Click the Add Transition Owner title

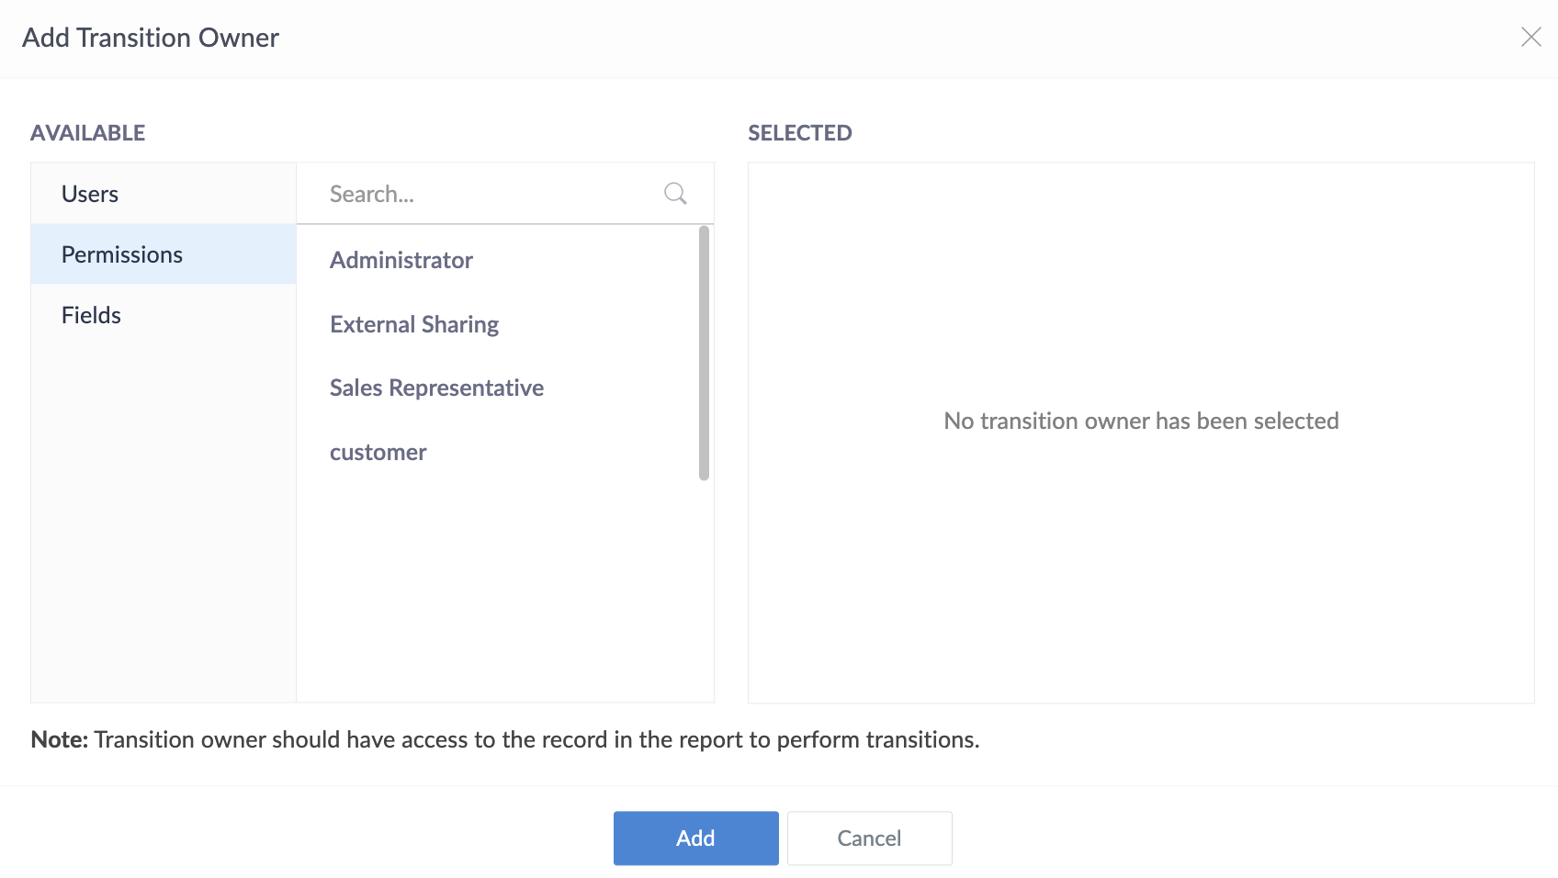pos(151,38)
